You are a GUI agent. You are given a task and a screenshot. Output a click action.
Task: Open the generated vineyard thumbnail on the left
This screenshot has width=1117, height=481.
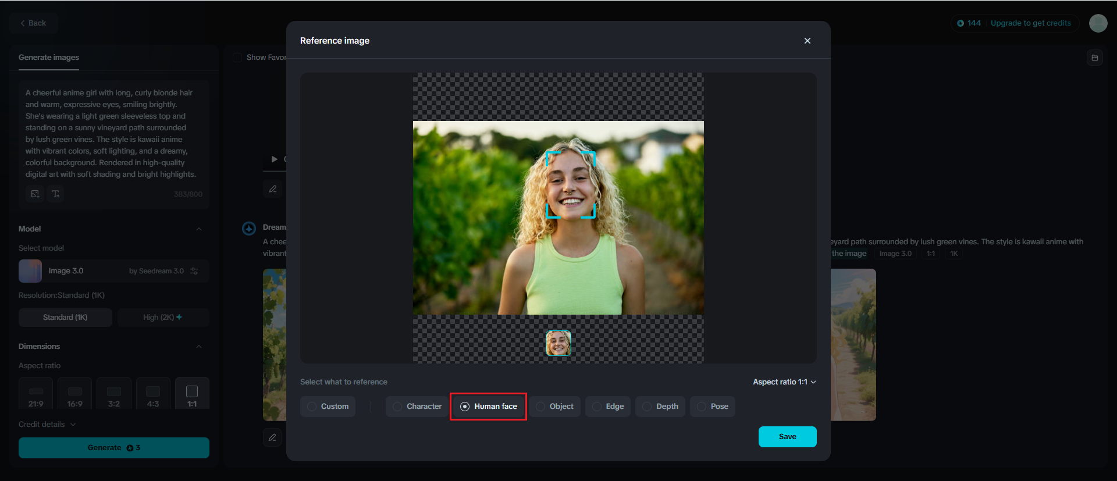click(x=275, y=345)
